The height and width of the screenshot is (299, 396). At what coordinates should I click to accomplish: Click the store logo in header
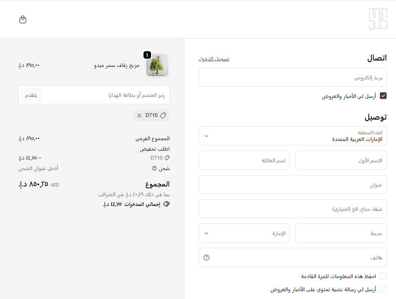pyautogui.click(x=378, y=19)
